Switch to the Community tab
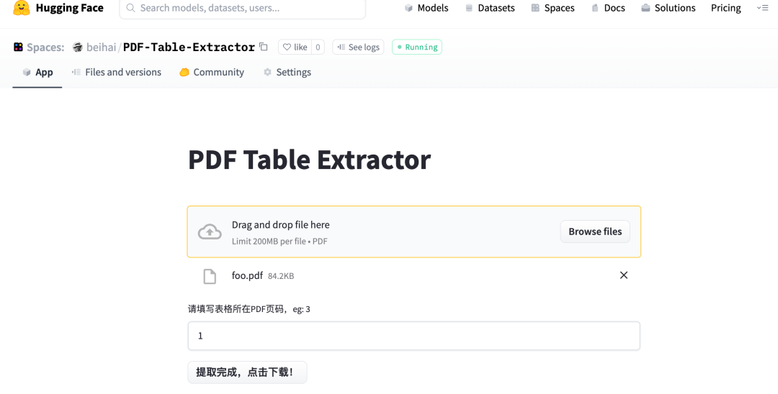This screenshot has width=778, height=394. point(212,73)
